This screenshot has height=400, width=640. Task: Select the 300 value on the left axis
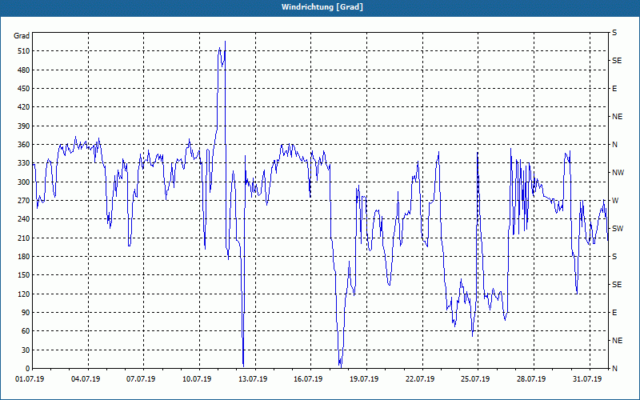click(x=24, y=182)
